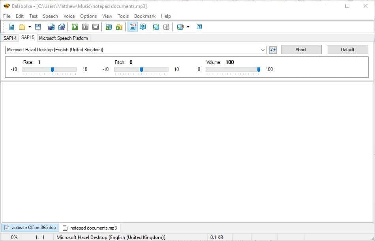Viewport: 375px width, 241px height.
Task: Minimize the Balabolka window
Action: pos(330,6)
